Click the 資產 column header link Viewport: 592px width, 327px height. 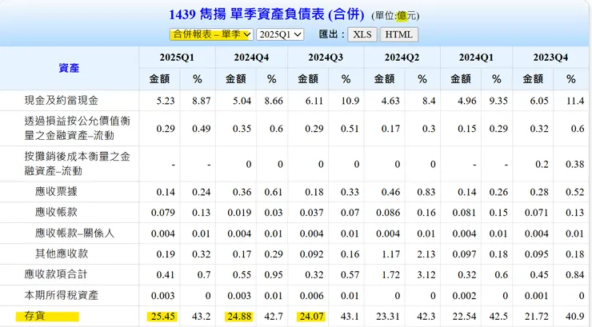(69, 68)
